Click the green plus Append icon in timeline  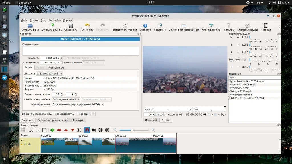click(52, 130)
